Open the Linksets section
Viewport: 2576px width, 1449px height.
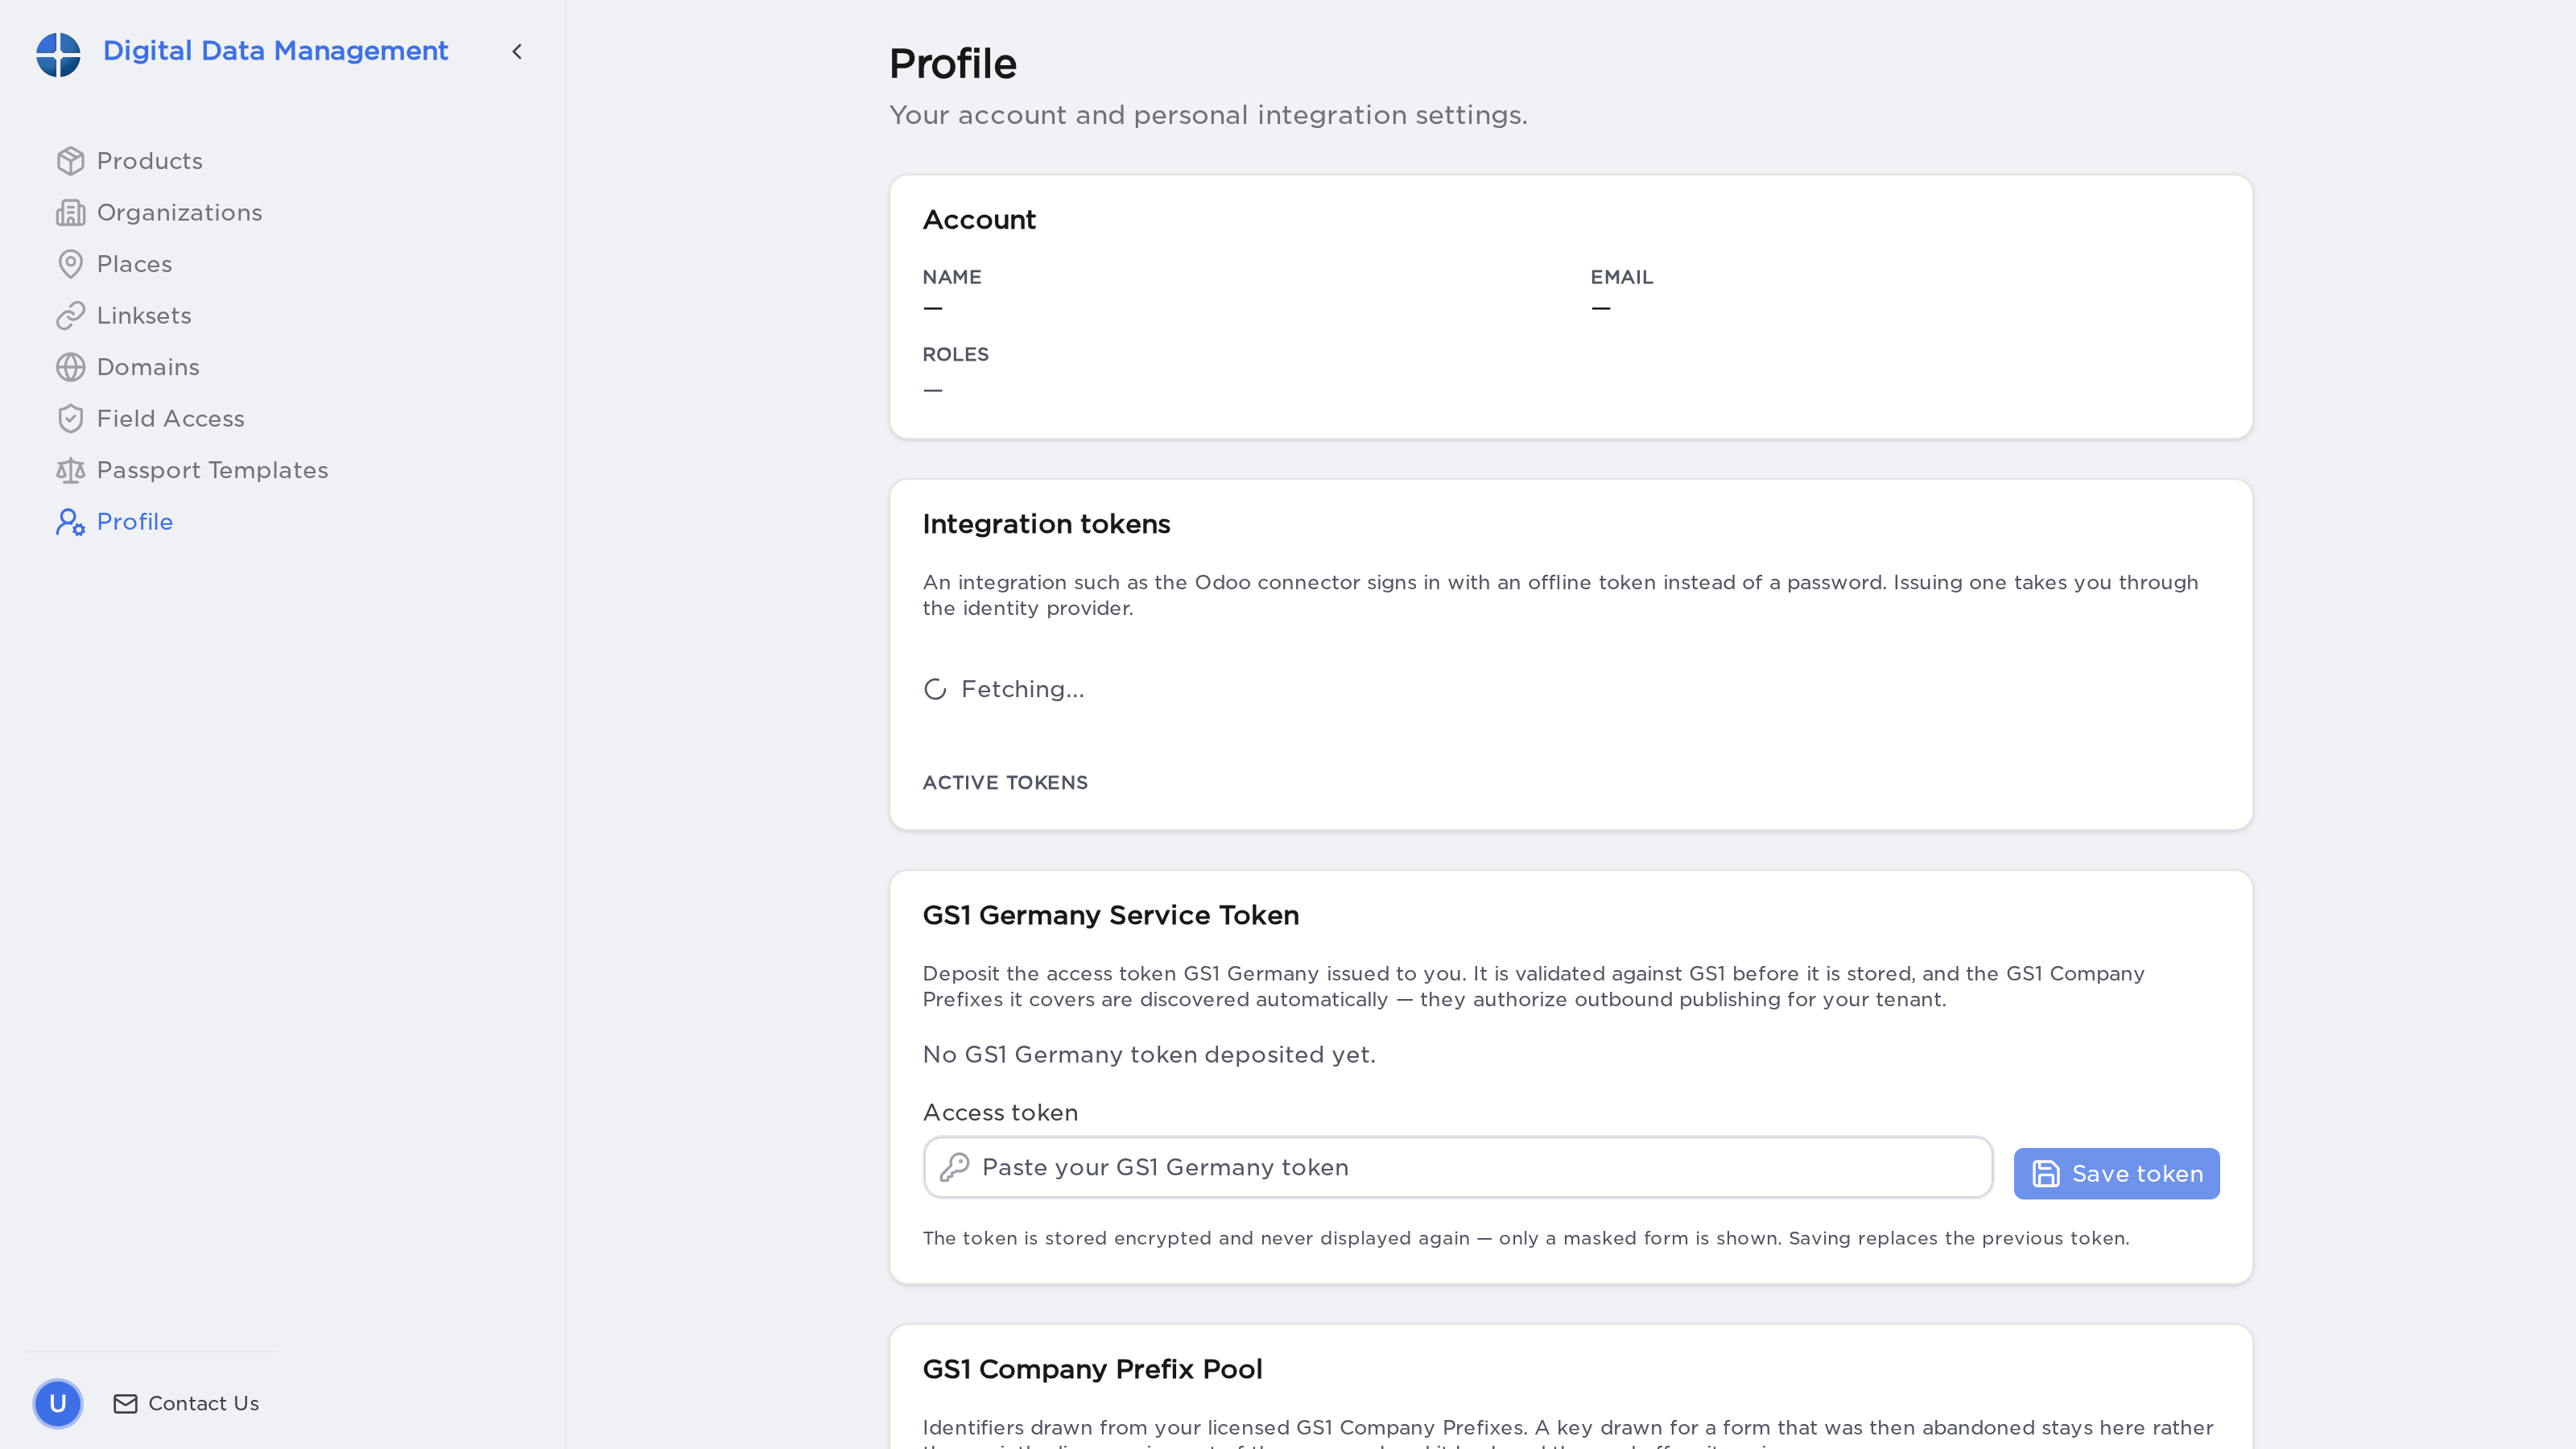click(x=144, y=316)
